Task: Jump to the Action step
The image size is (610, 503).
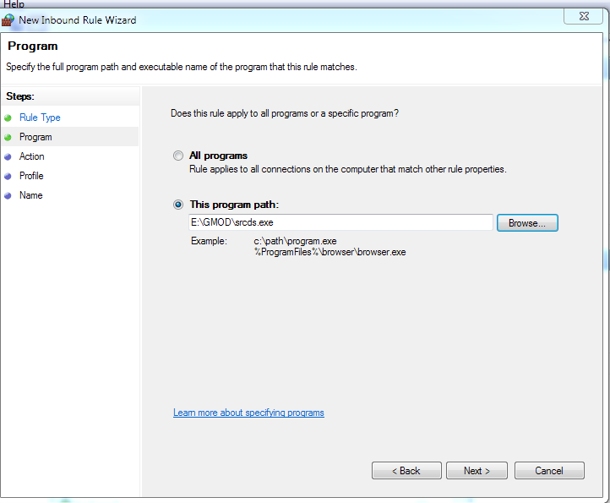Action: pos(32,156)
